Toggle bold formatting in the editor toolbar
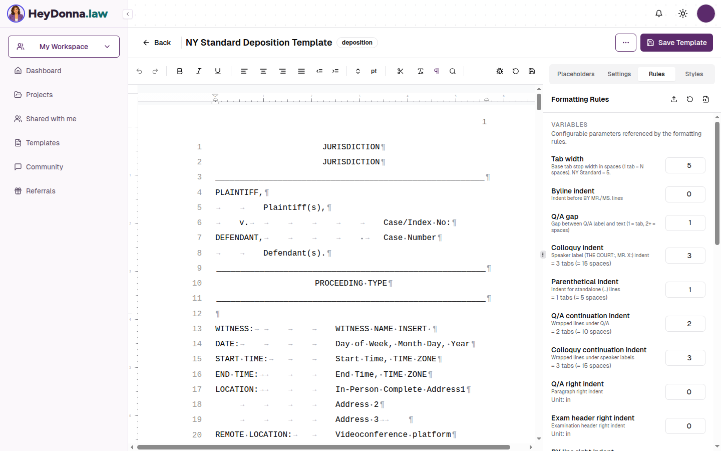Image resolution: width=721 pixels, height=451 pixels. [180, 71]
